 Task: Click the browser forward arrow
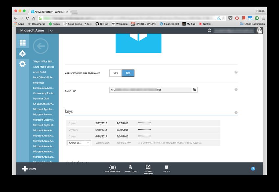coord(22,18)
